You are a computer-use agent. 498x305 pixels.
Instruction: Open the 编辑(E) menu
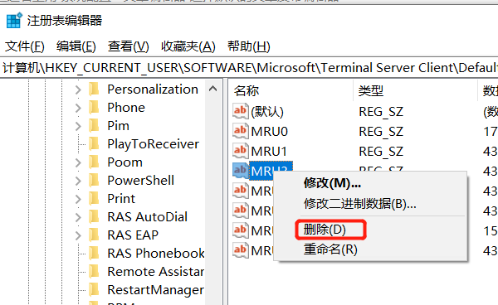tap(76, 46)
